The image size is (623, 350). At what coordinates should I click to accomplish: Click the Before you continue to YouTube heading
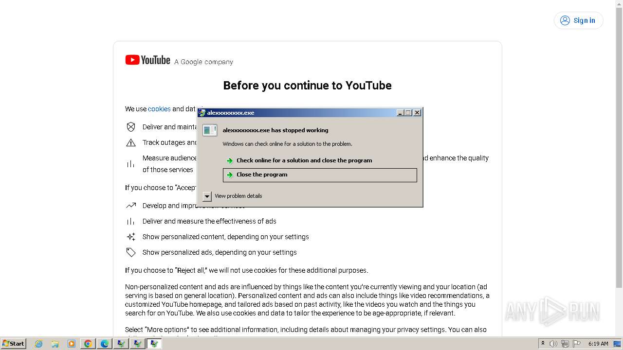point(307,86)
